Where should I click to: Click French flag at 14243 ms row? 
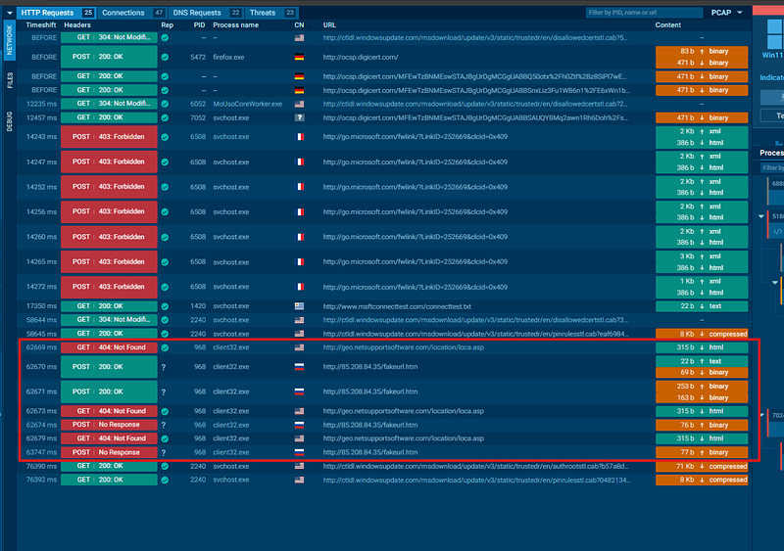(299, 137)
